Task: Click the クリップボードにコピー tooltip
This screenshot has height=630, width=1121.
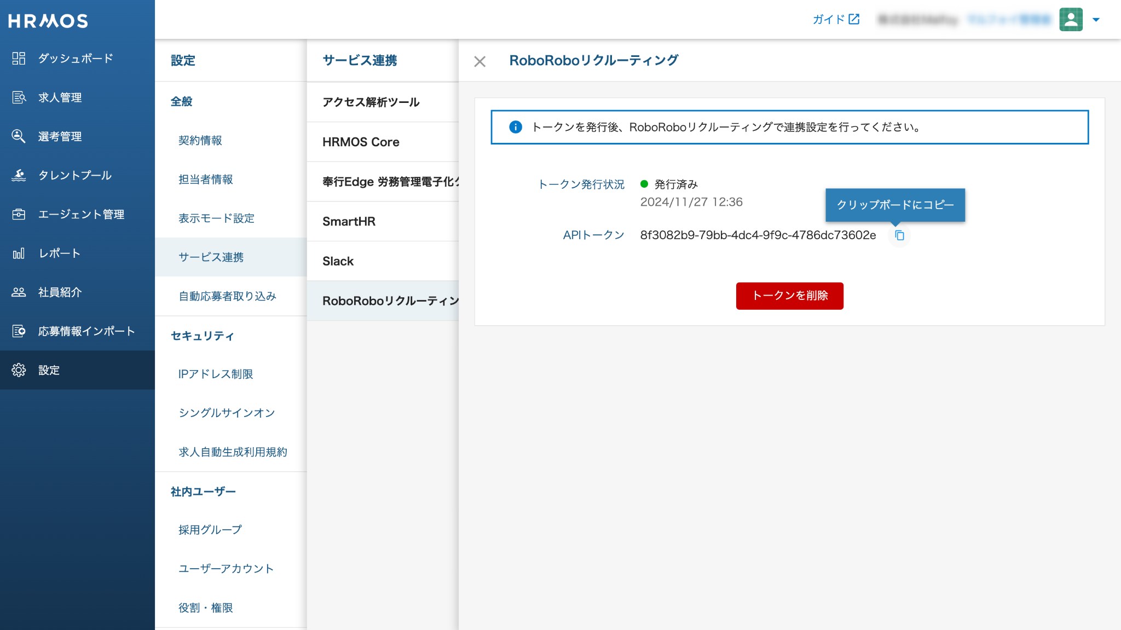Action: point(895,205)
